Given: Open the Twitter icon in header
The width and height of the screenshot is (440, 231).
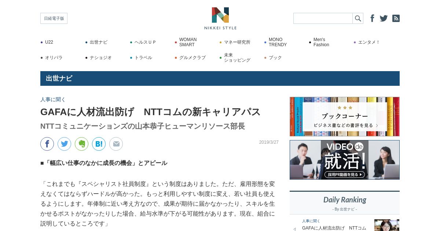Looking at the screenshot, I should tap(384, 18).
